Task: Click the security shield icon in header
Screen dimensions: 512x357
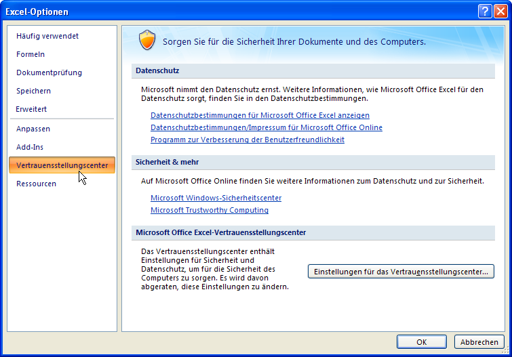Action: (147, 41)
